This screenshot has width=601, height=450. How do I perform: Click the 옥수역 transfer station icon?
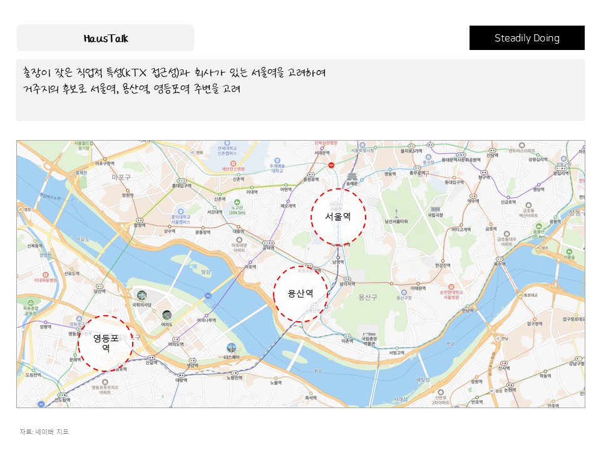(x=499, y=259)
